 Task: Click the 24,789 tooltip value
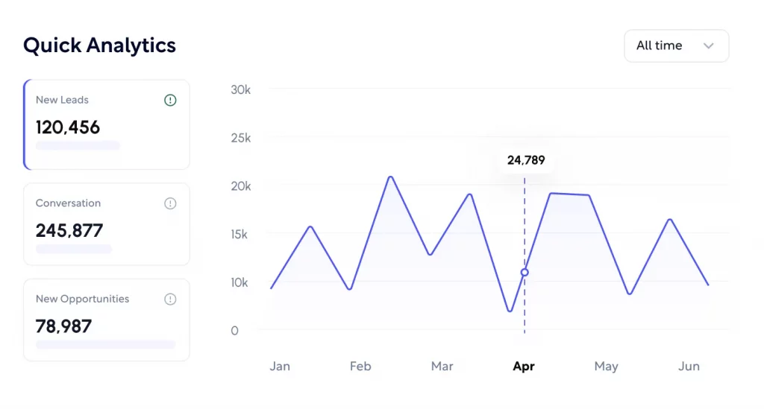[x=526, y=160]
